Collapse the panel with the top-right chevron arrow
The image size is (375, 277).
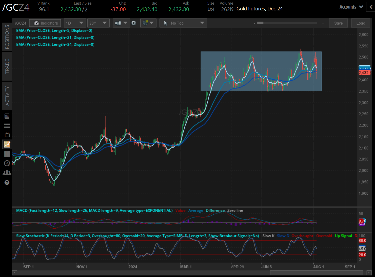pyautogui.click(x=371, y=7)
